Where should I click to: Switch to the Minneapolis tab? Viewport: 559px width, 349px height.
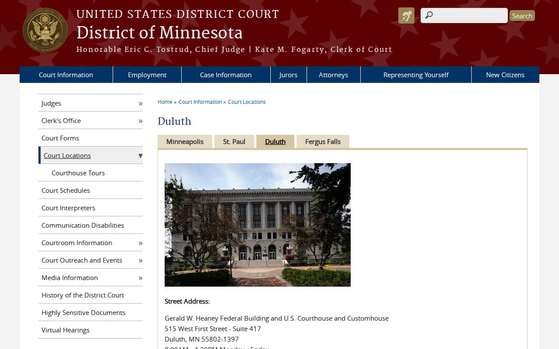[185, 142]
